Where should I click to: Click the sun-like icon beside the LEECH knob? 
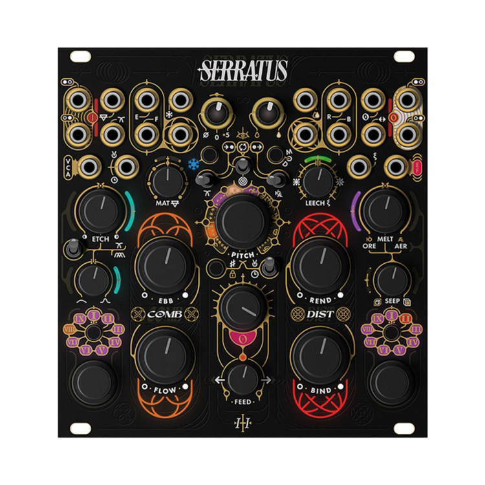click(297, 182)
